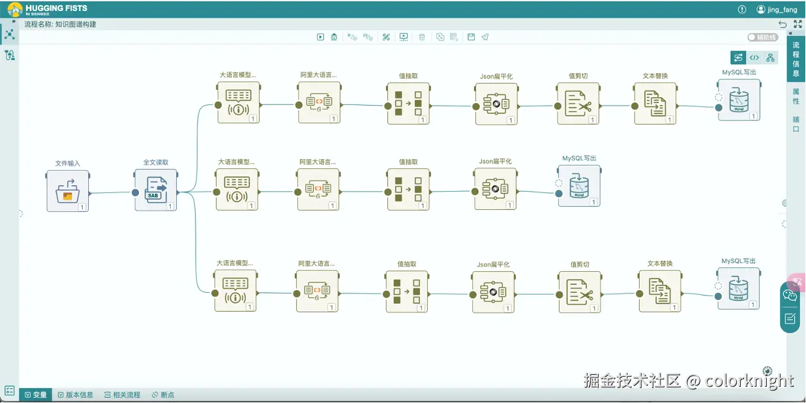The image size is (806, 403).
Task: Select the top-branch 阿里大语言 node
Action: click(x=320, y=102)
